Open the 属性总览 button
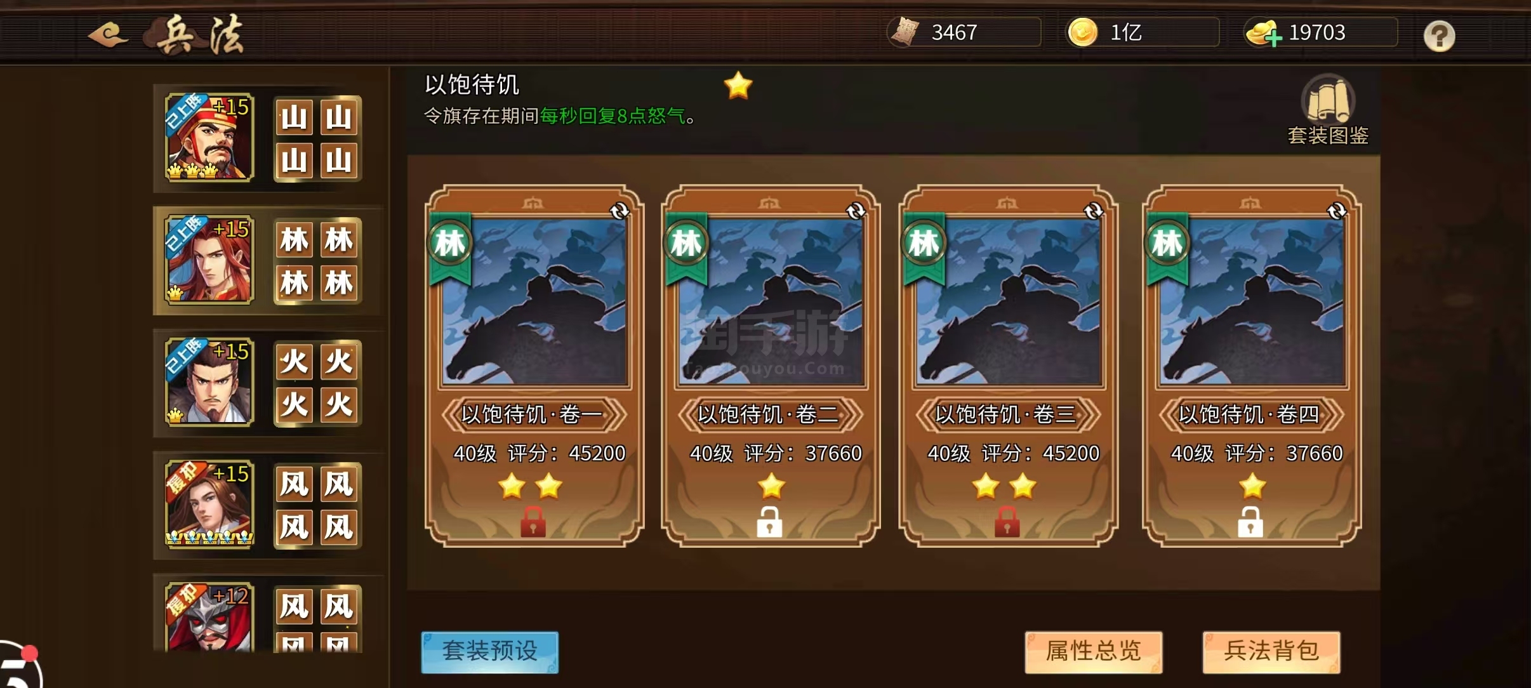The height and width of the screenshot is (688, 1531). tap(1093, 652)
